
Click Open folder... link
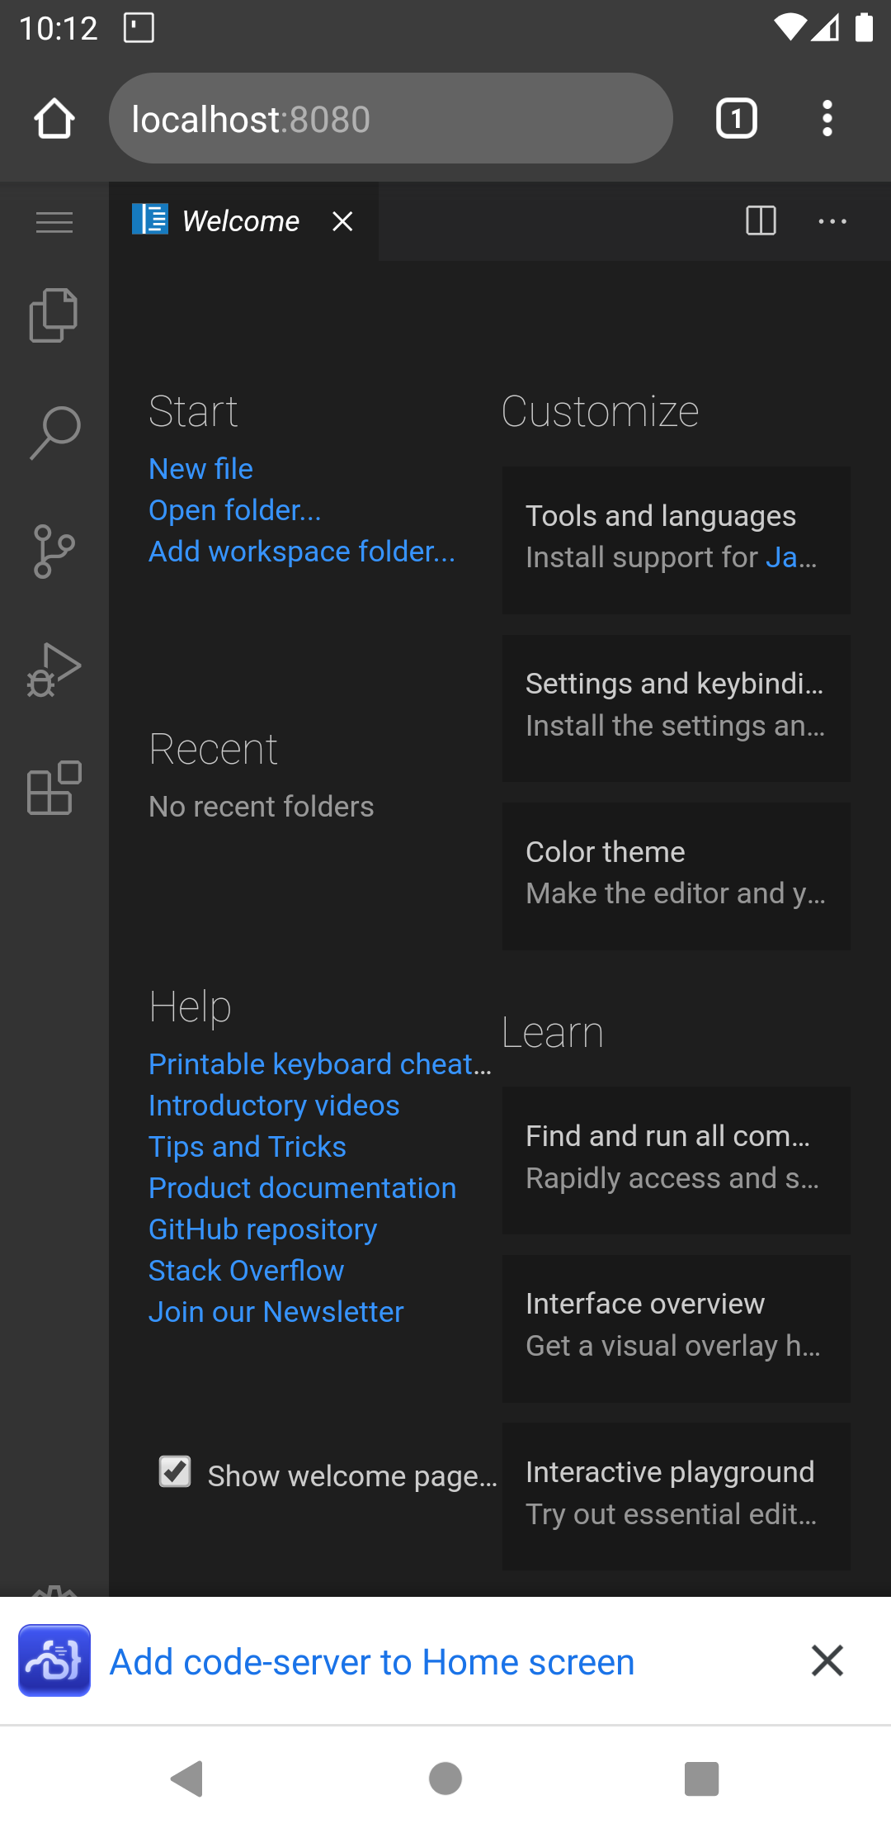[234, 510]
